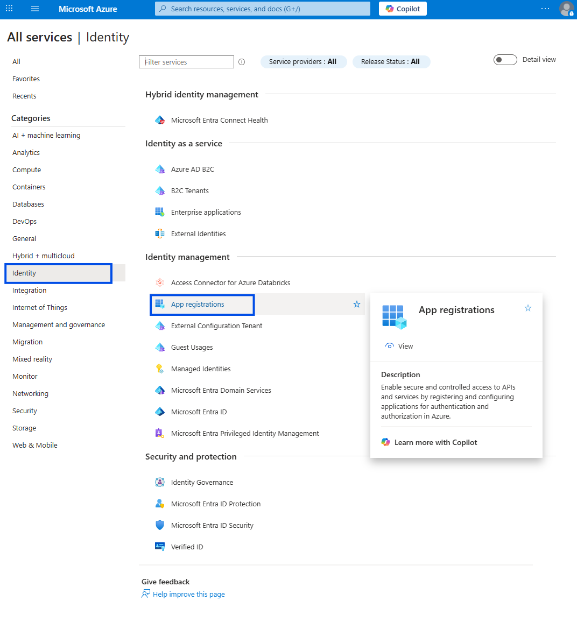
Task: Click Microsoft Entra ID Protection icon
Action: click(x=159, y=504)
